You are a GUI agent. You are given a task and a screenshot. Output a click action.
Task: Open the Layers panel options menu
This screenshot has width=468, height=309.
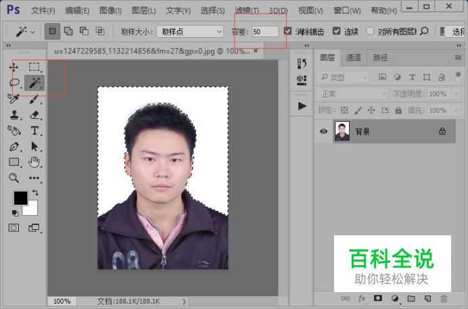pyautogui.click(x=458, y=57)
